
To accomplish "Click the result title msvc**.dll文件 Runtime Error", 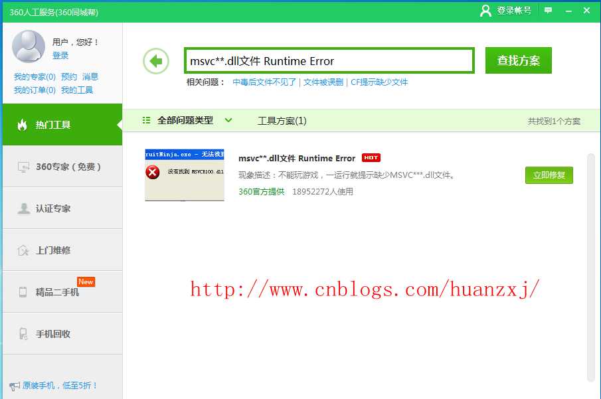I will click(x=297, y=158).
